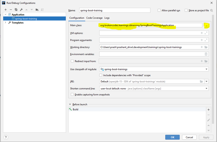Check Include dependencies with Provided scope

[101, 75]
